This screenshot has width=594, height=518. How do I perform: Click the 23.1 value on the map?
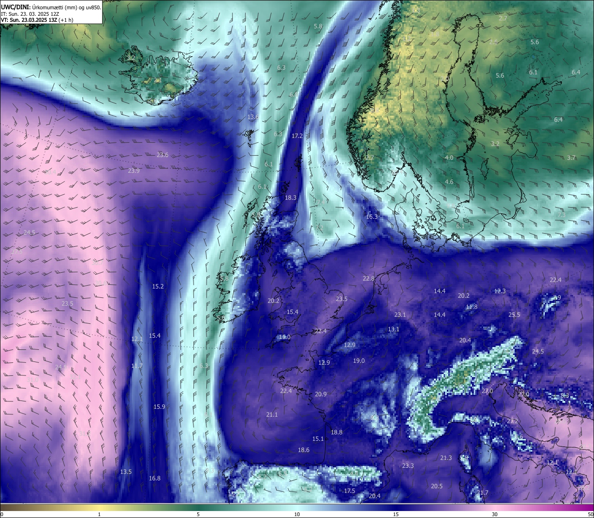(400, 315)
